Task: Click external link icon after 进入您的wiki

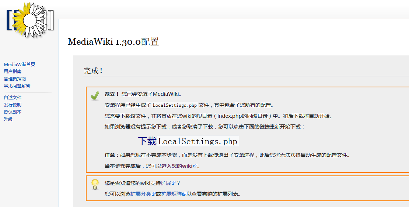Action: pyautogui.click(x=195, y=166)
